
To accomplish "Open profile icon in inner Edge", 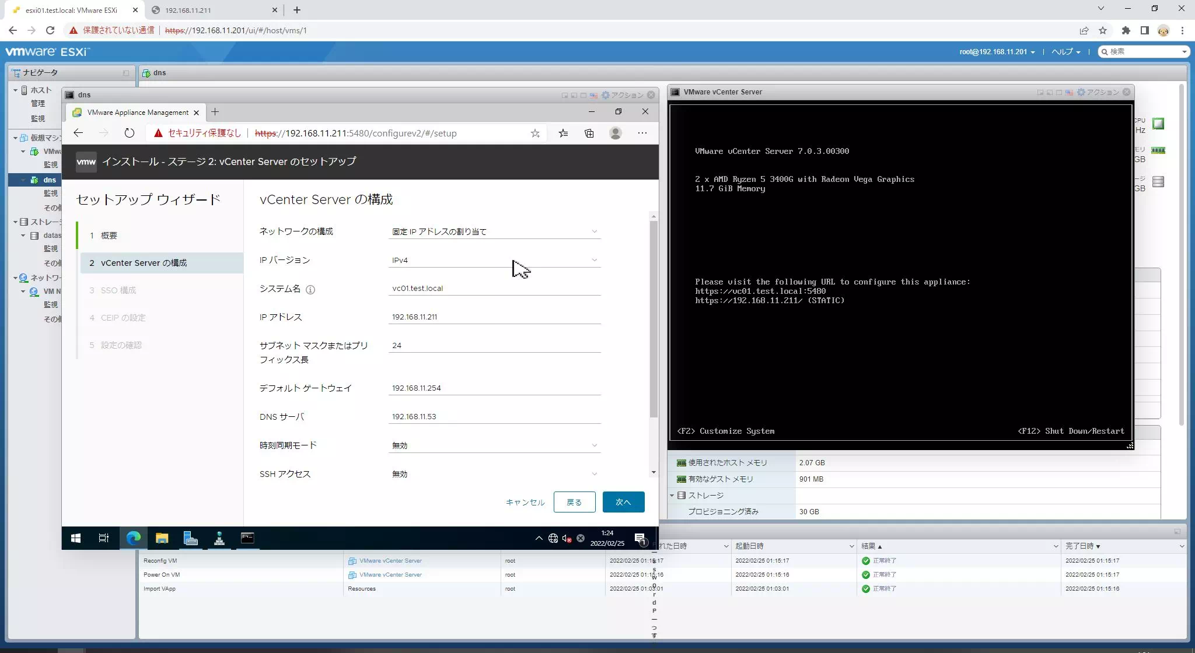I will tap(616, 134).
